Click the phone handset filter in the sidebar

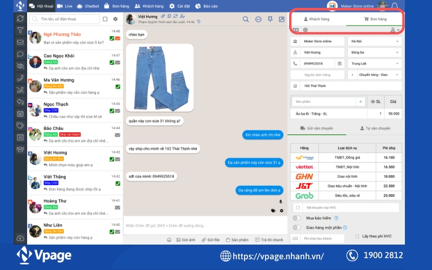20,78
